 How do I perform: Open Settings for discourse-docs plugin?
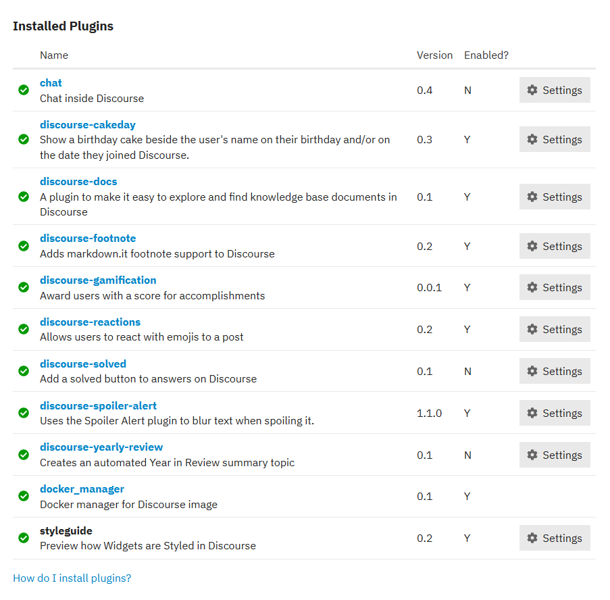(x=555, y=197)
